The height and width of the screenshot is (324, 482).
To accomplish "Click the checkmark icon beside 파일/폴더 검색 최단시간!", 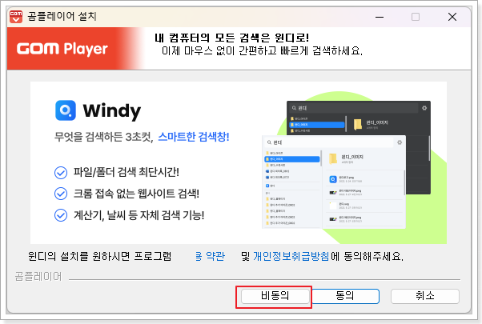I will pyautogui.click(x=61, y=173).
